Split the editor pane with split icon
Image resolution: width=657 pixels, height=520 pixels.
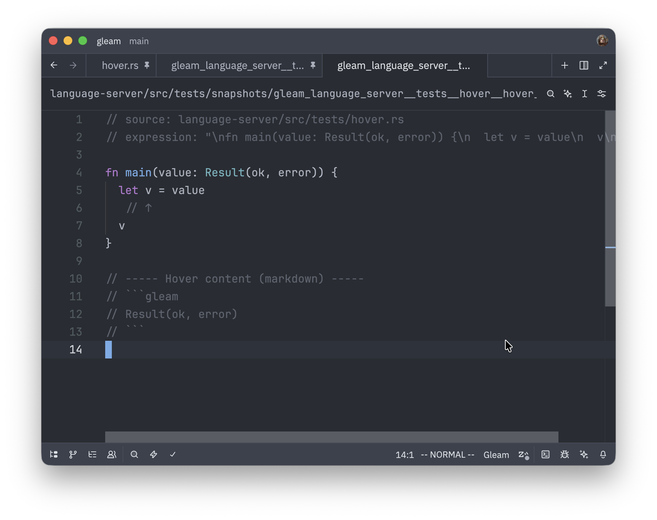(584, 66)
